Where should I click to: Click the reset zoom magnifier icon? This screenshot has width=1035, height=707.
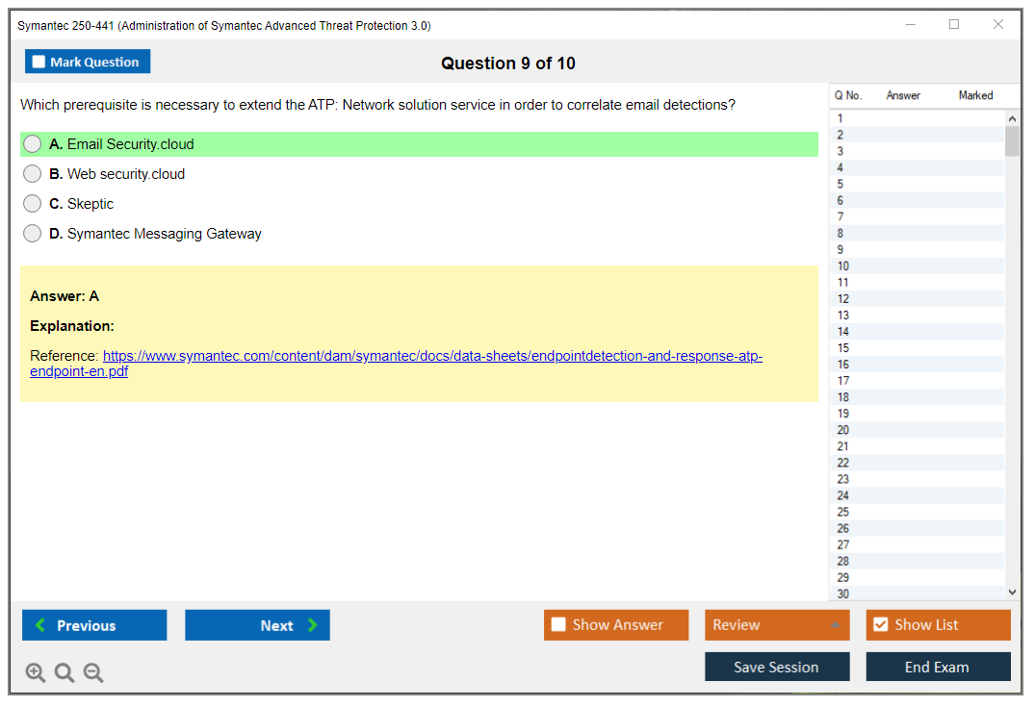[65, 673]
